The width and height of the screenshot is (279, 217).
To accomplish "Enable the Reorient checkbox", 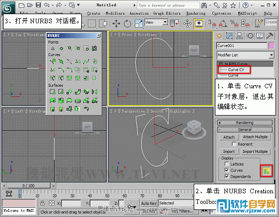I will [x=234, y=144].
